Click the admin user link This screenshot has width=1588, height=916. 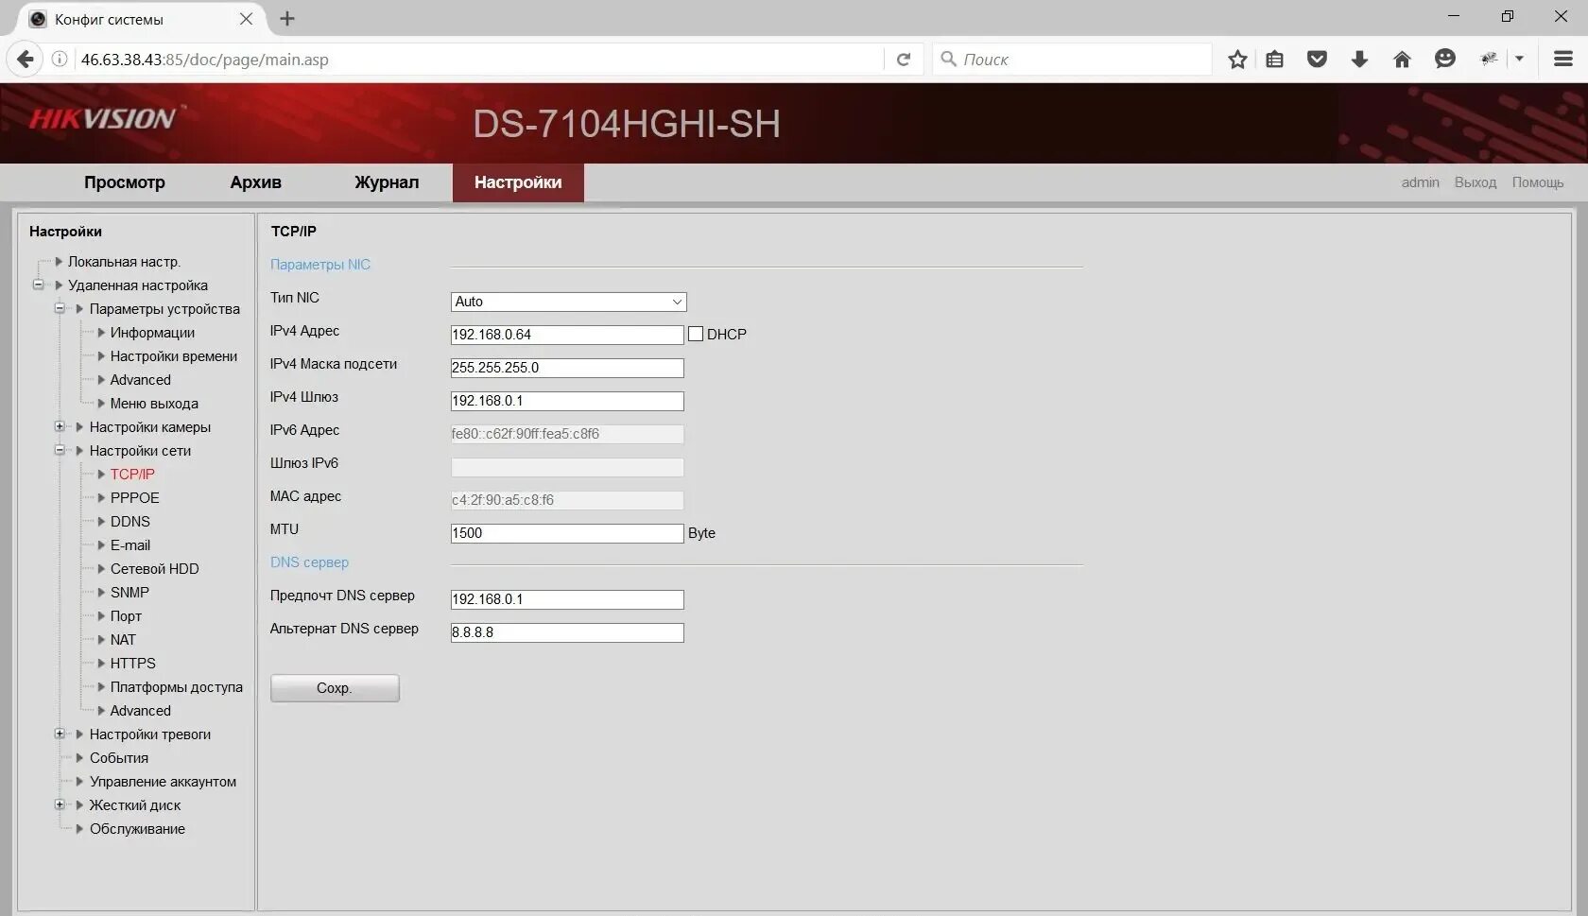1421,182
